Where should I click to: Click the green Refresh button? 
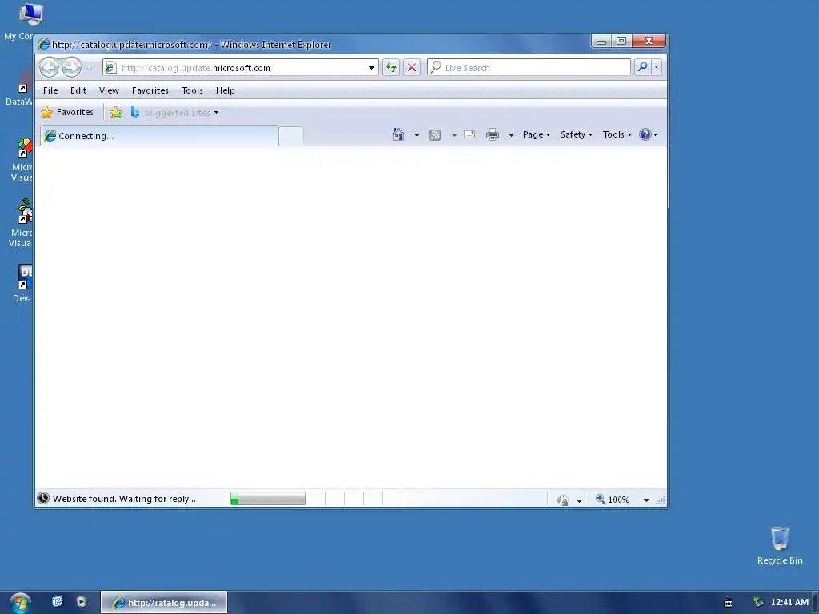click(x=390, y=67)
